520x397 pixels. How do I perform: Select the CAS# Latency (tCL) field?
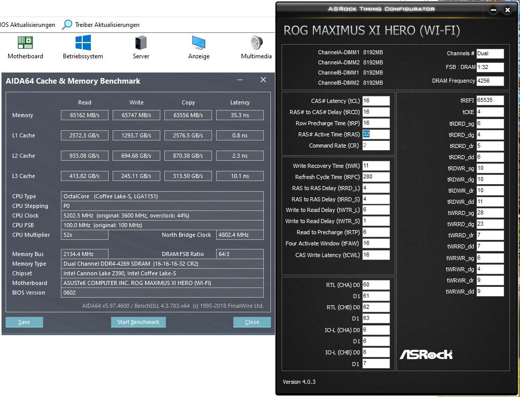[x=376, y=101]
